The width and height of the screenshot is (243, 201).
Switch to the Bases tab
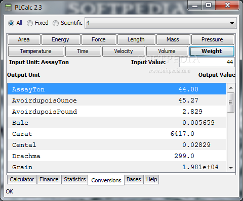click(x=134, y=179)
